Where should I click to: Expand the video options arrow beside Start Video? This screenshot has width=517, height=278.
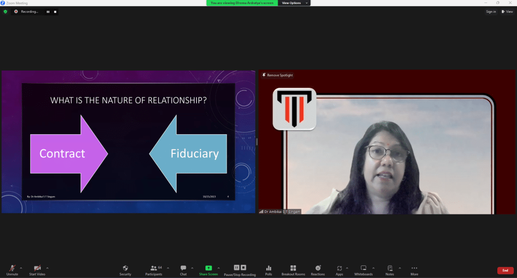click(47, 267)
